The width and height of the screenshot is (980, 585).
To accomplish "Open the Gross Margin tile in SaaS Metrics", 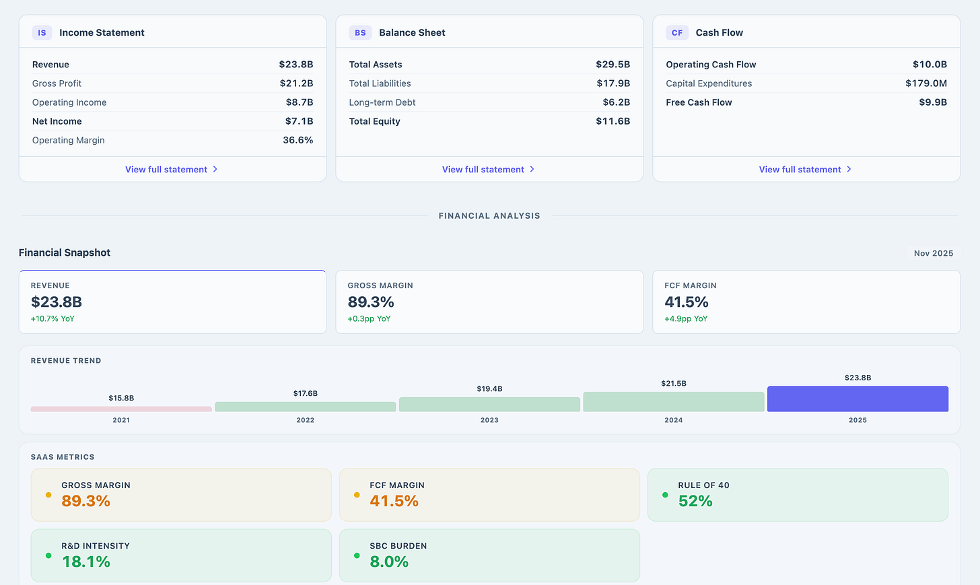I will 181,495.
